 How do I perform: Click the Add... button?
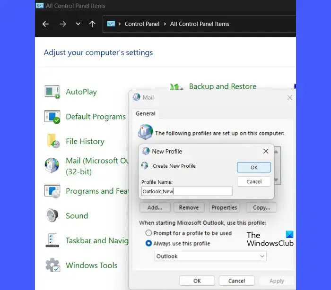tap(155, 207)
